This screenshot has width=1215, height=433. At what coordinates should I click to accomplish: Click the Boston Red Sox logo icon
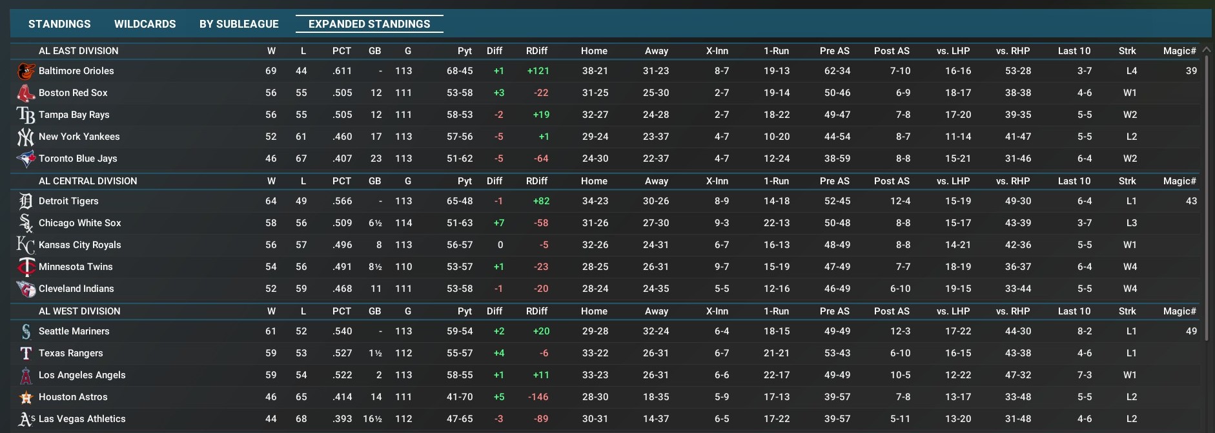(26, 93)
